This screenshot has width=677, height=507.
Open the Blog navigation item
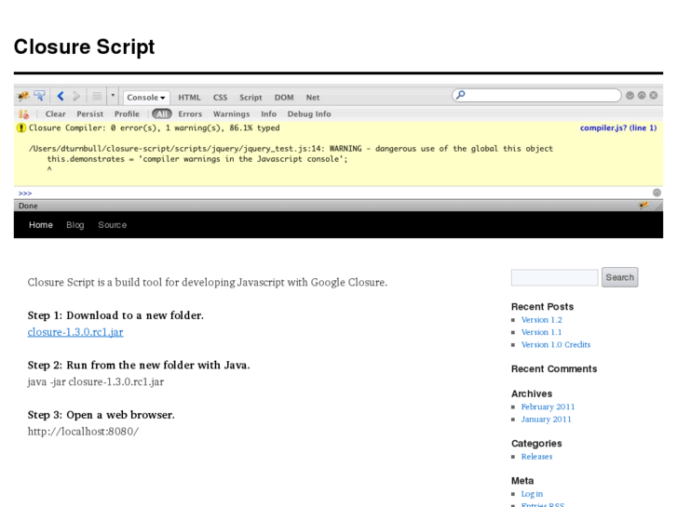[x=75, y=225]
